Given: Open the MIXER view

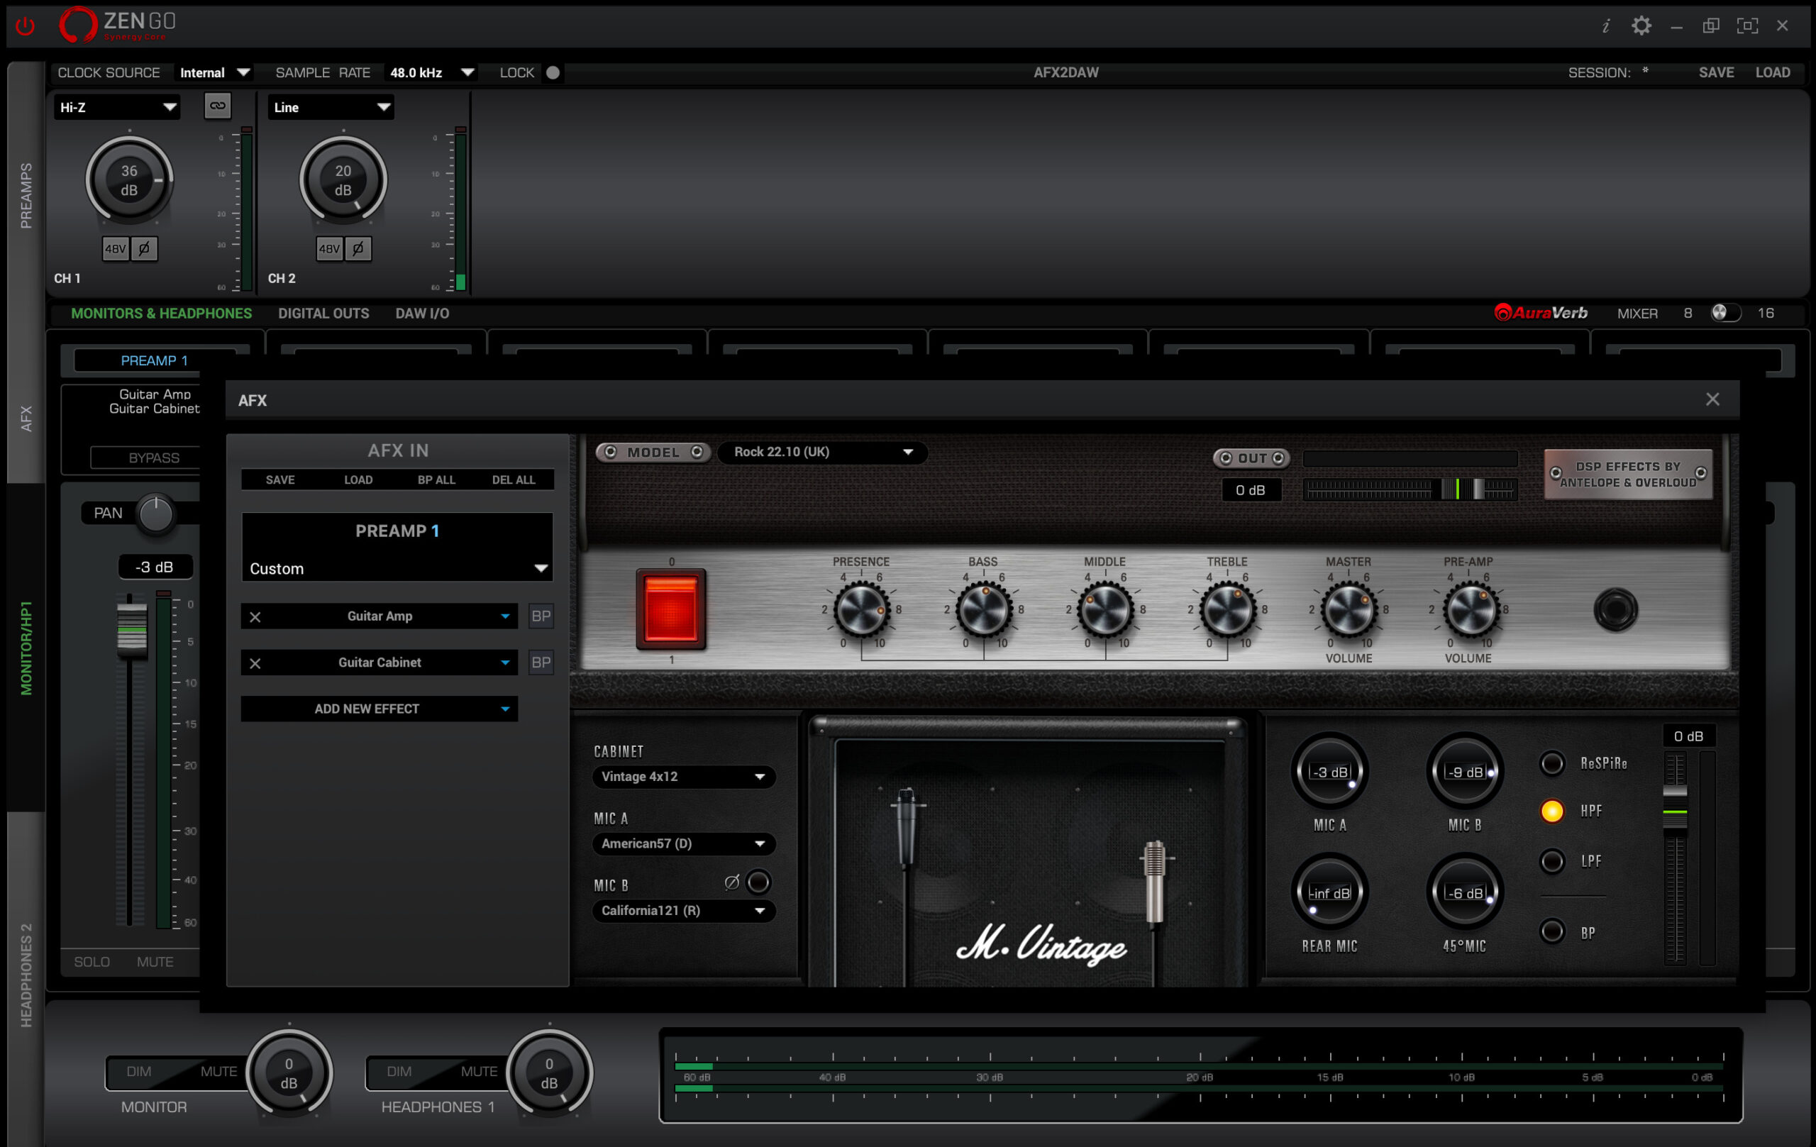Looking at the screenshot, I should pyautogui.click(x=1637, y=313).
